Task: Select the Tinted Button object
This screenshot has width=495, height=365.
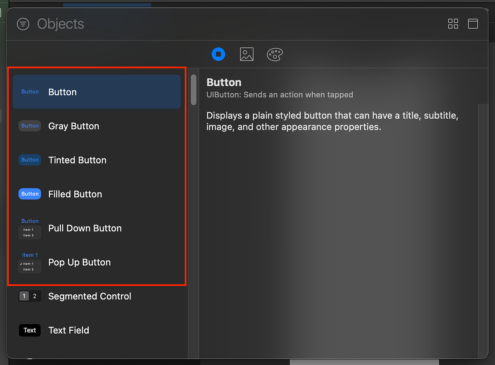Action: click(77, 160)
